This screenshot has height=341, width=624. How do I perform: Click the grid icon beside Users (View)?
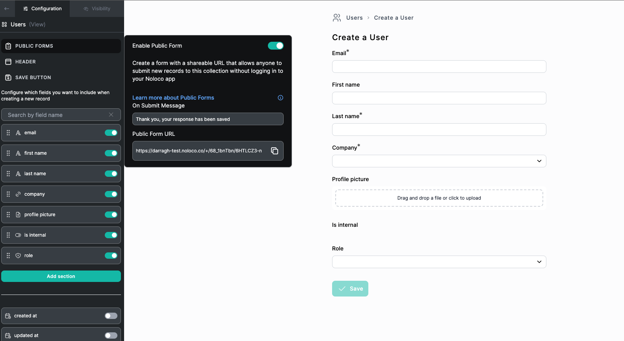tap(4, 24)
